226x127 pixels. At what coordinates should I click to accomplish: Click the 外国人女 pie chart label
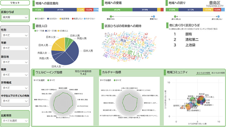[42, 53]
